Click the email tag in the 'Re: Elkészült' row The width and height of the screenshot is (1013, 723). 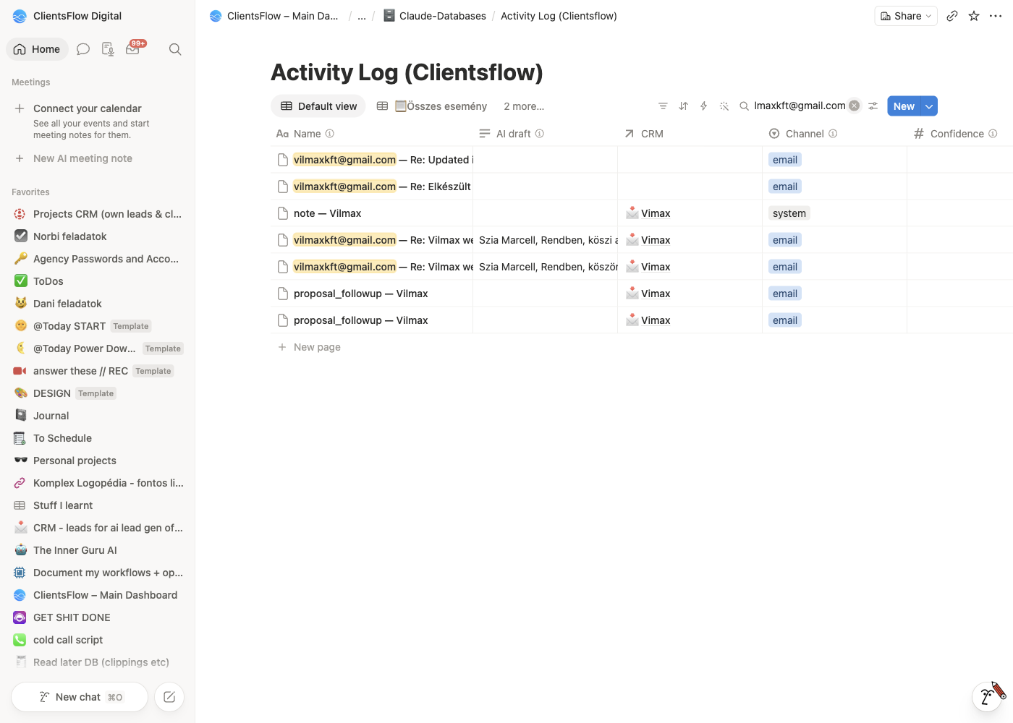[785, 187]
